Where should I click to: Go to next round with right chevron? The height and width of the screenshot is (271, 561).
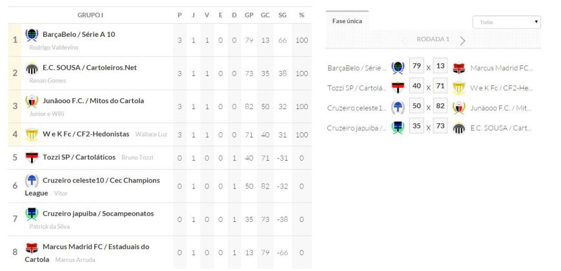tap(462, 40)
